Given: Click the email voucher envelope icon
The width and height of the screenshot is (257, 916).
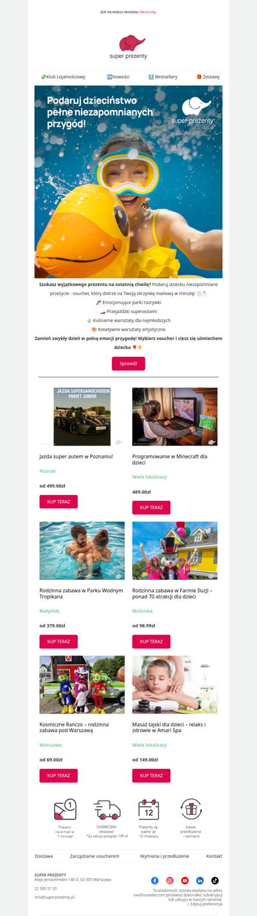Looking at the screenshot, I should pyautogui.click(x=65, y=809).
